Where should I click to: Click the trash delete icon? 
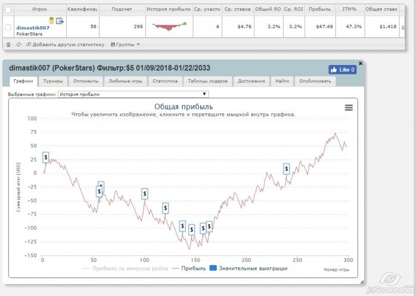pyautogui.click(x=8, y=45)
